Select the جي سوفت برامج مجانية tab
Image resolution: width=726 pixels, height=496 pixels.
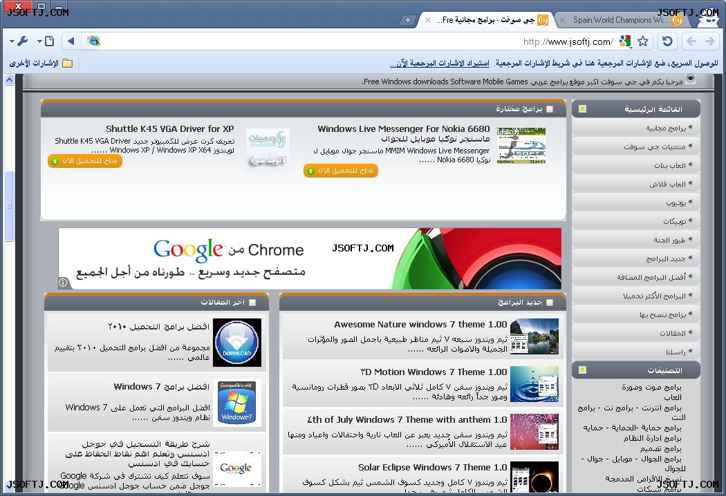point(486,20)
